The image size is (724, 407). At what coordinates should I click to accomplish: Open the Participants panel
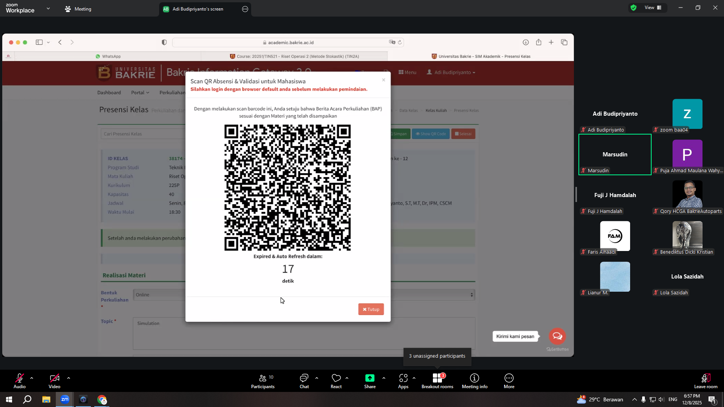click(263, 381)
